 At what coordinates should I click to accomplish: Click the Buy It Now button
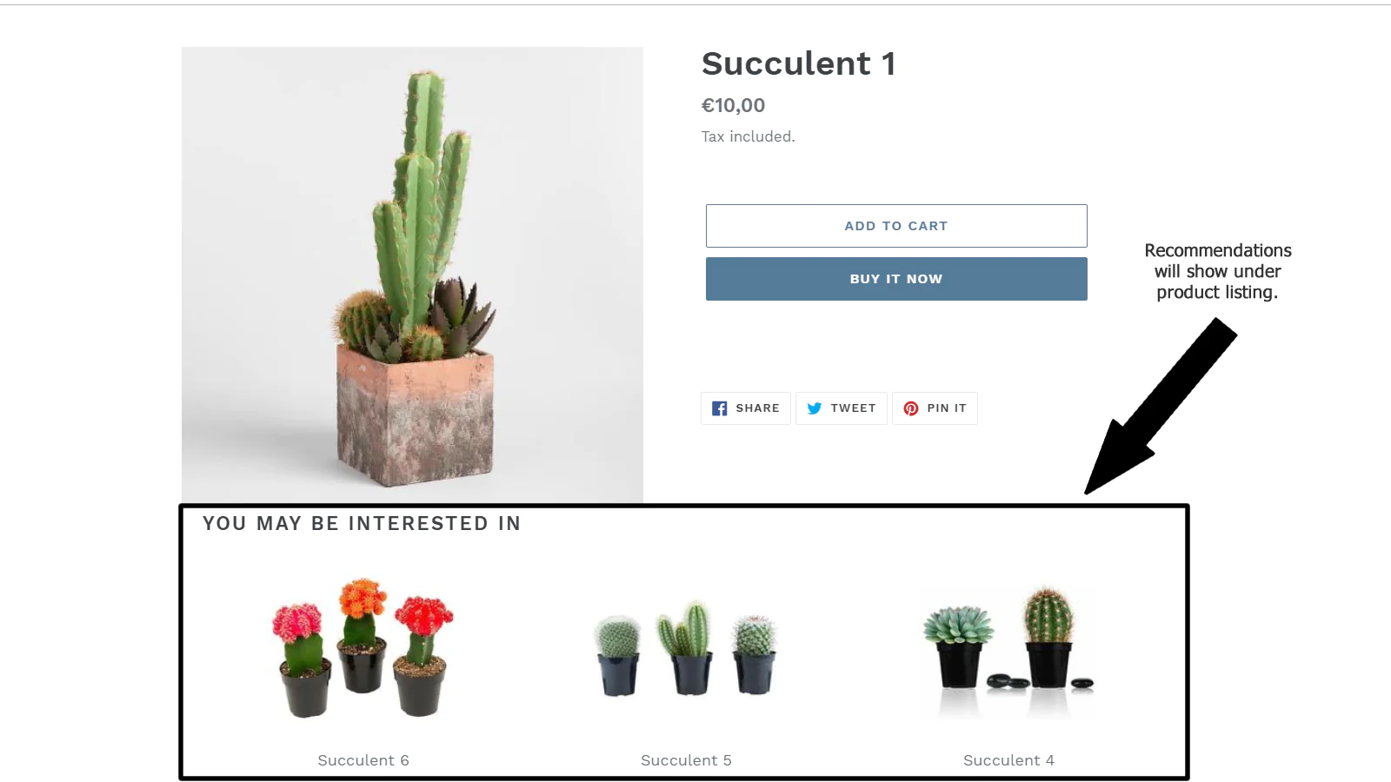(896, 279)
